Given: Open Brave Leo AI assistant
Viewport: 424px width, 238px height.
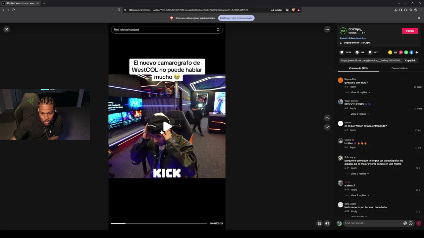Looking at the screenshot, I should point(411,10).
